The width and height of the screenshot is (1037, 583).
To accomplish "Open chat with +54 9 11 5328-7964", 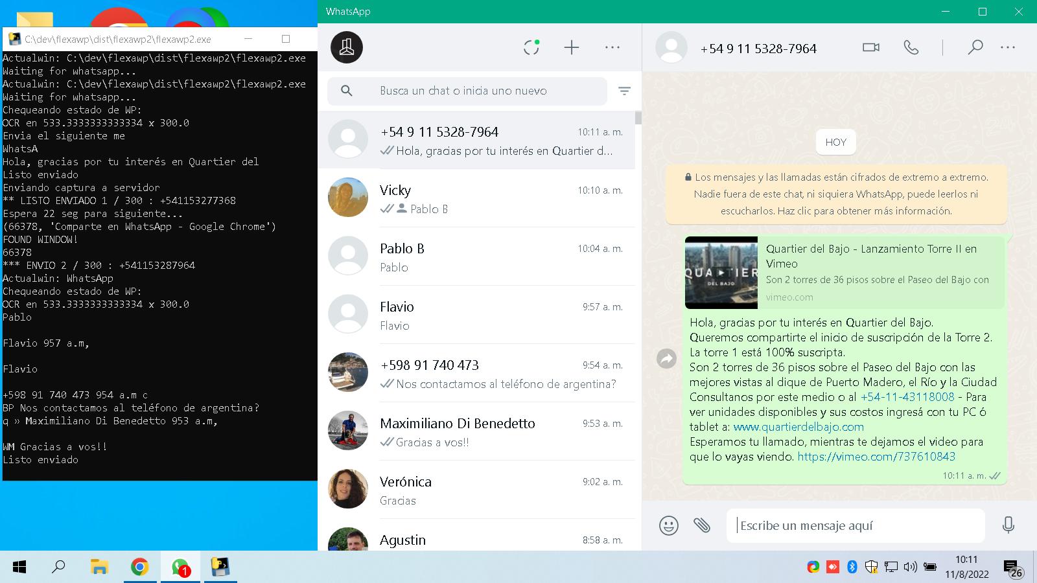I will pyautogui.click(x=476, y=140).
